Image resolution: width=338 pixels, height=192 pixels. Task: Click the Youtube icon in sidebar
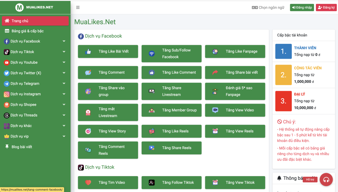click(x=7, y=62)
